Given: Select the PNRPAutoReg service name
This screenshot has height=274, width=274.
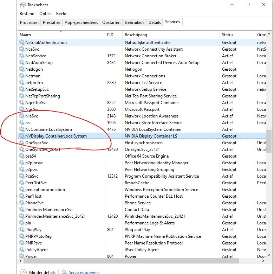Looking at the screenshot, I should 38,236.
